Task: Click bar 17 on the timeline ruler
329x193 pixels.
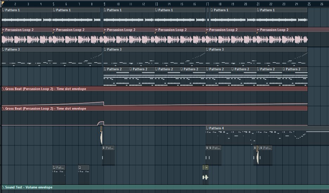Action: [208, 4]
